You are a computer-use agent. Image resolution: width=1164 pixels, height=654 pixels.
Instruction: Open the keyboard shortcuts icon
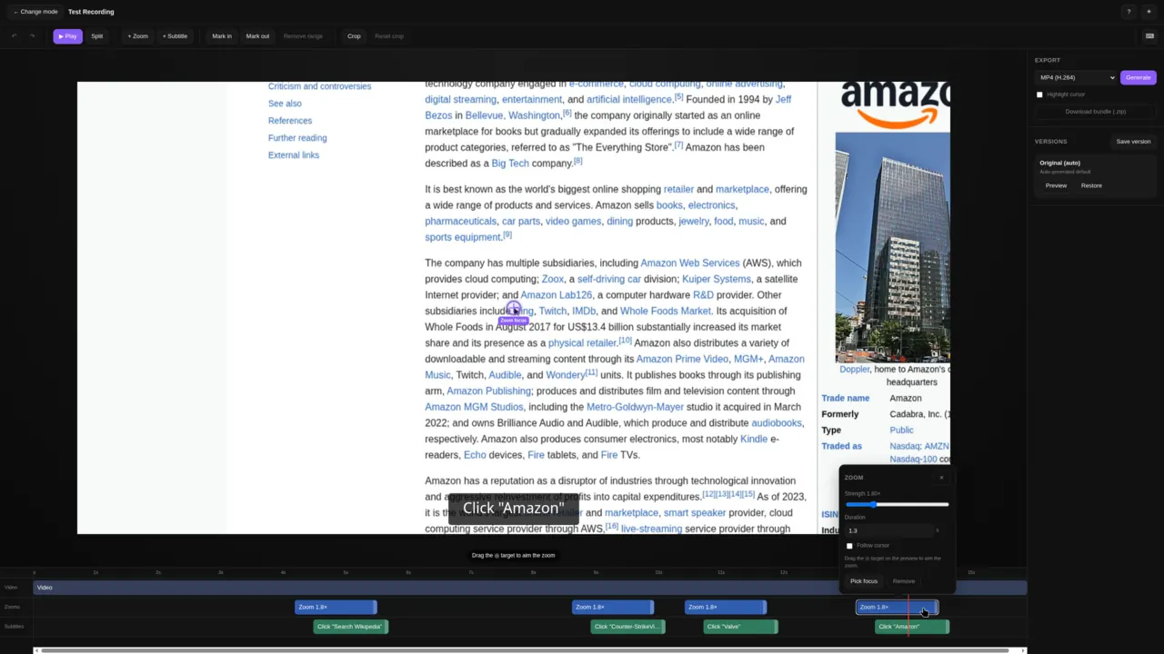(1149, 36)
